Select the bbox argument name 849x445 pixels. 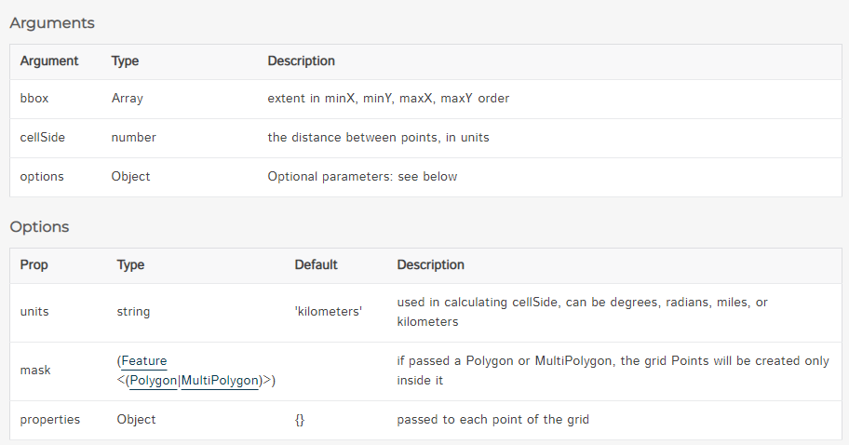click(34, 98)
